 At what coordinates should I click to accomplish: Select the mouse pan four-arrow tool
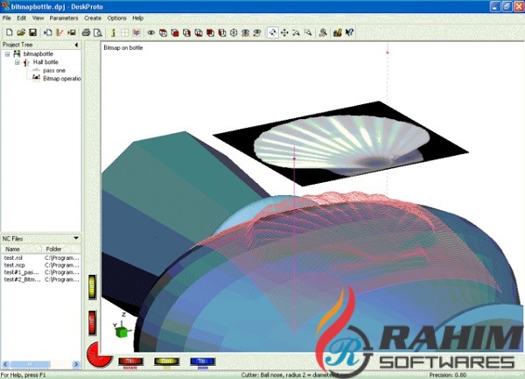click(284, 32)
